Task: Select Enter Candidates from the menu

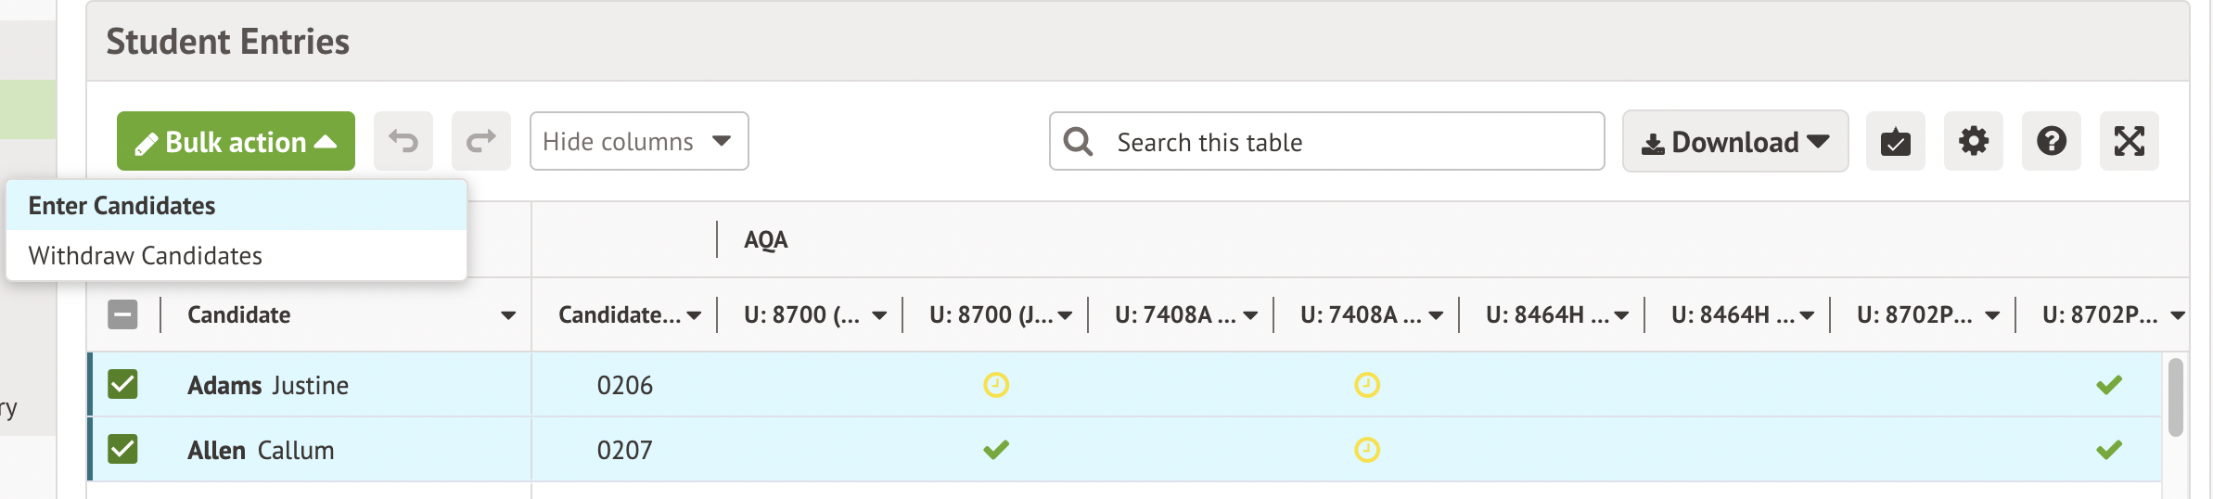Action: (x=122, y=205)
